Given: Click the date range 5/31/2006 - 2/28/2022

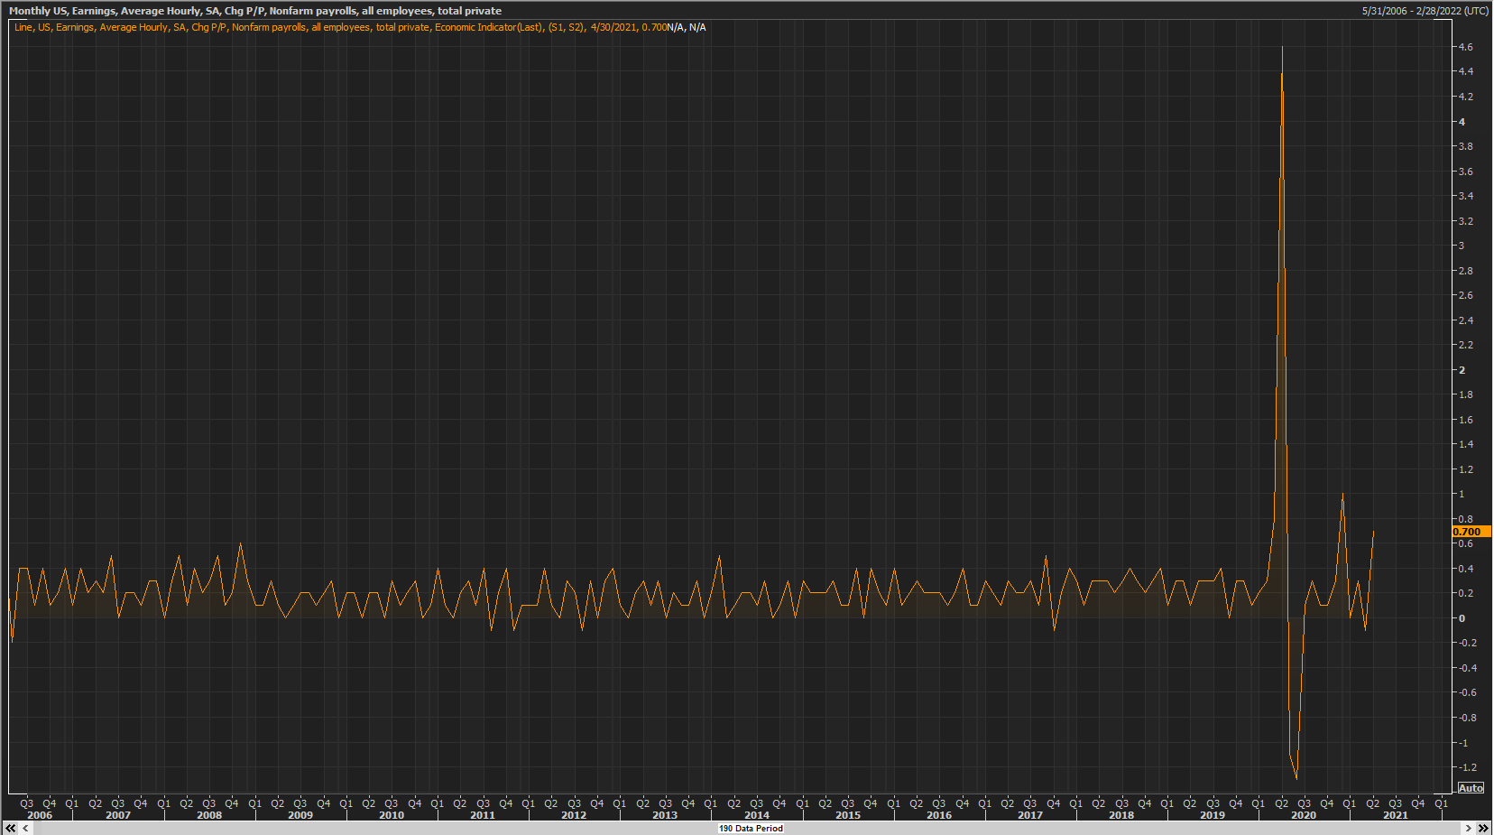Looking at the screenshot, I should [x=1425, y=11].
